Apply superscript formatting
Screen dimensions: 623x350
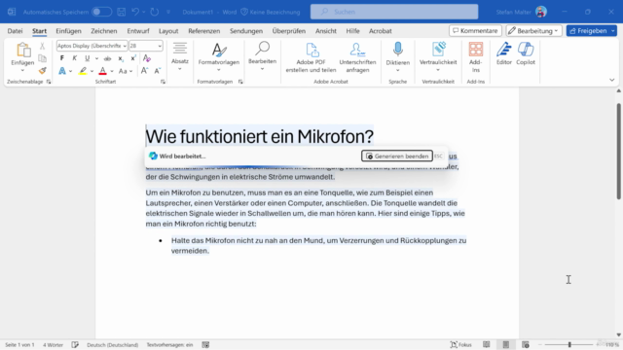(x=133, y=58)
